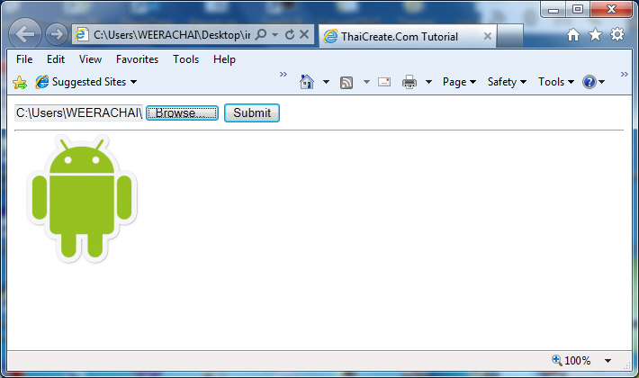Expand the favorites bar overflow chevron
This screenshot has height=378, width=639.
[x=283, y=74]
